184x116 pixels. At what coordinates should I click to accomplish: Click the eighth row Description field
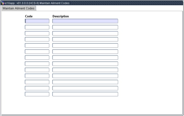(85, 64)
